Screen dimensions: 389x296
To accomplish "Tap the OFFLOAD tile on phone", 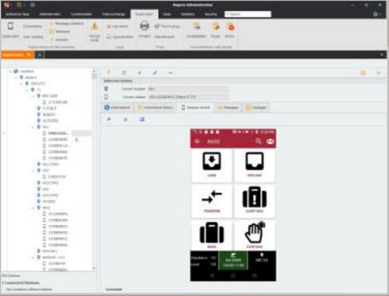I will click(x=254, y=165).
